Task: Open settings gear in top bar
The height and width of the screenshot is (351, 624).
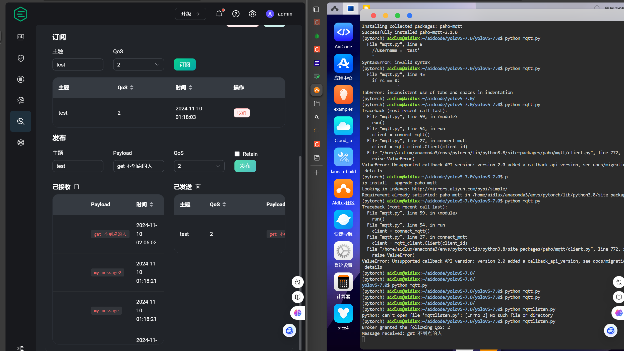Action: (252, 14)
